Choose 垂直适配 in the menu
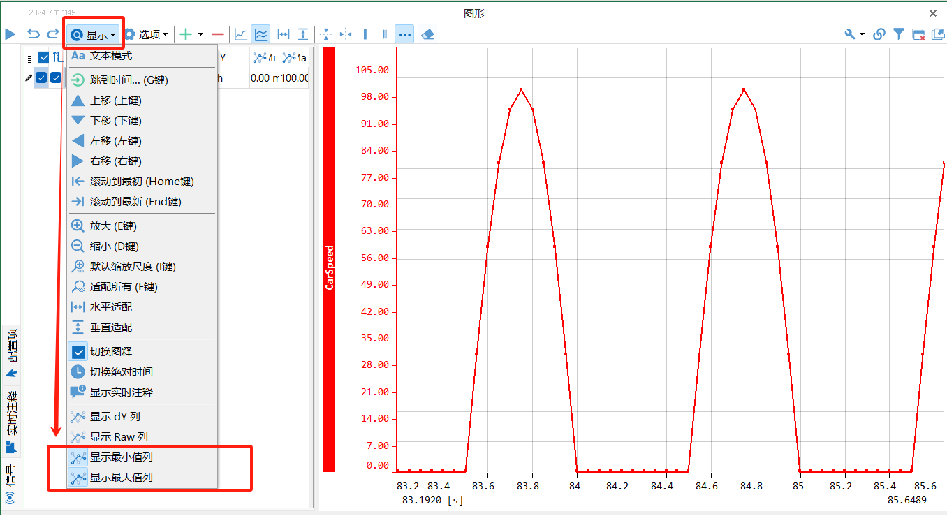Screen dimensions: 947x516 pyautogui.click(x=142, y=327)
